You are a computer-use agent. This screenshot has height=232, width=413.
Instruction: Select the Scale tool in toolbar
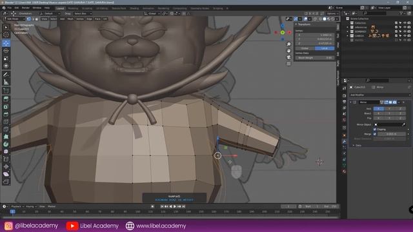(x=6, y=58)
